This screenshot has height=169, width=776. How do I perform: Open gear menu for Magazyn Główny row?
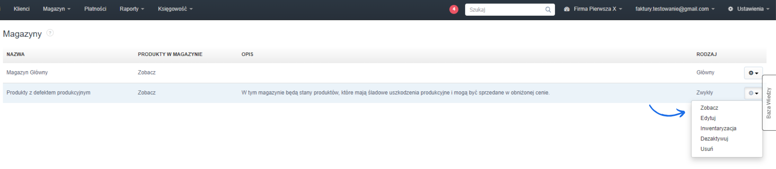pyautogui.click(x=753, y=73)
